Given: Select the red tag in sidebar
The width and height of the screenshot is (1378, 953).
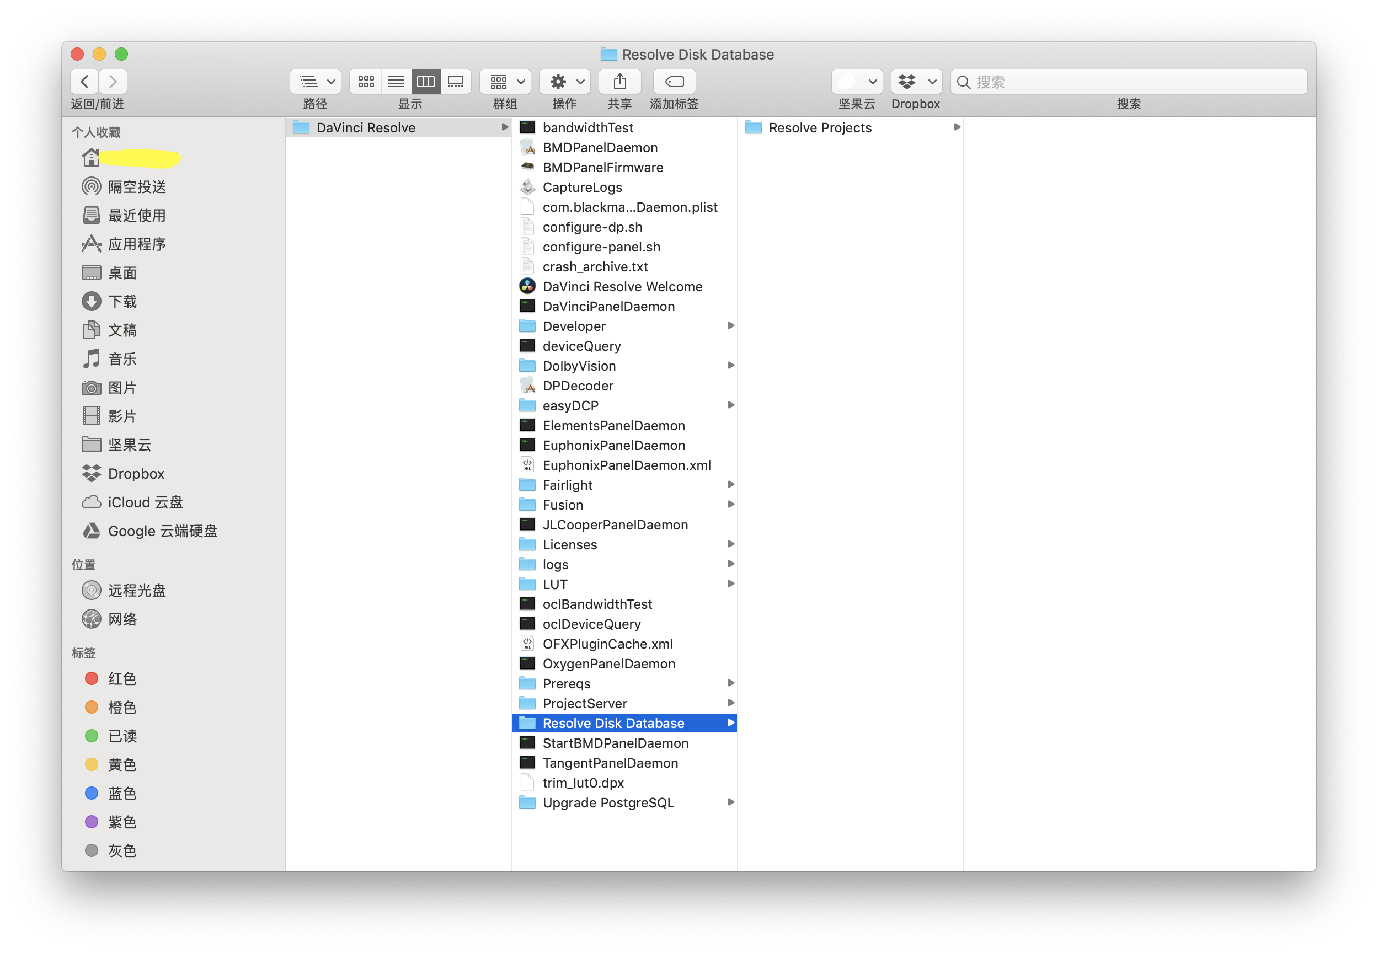Looking at the screenshot, I should click(x=121, y=679).
